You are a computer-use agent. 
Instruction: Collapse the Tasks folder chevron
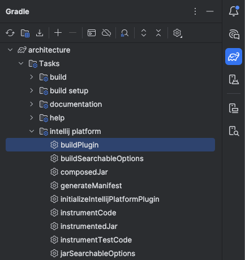tap(21, 63)
